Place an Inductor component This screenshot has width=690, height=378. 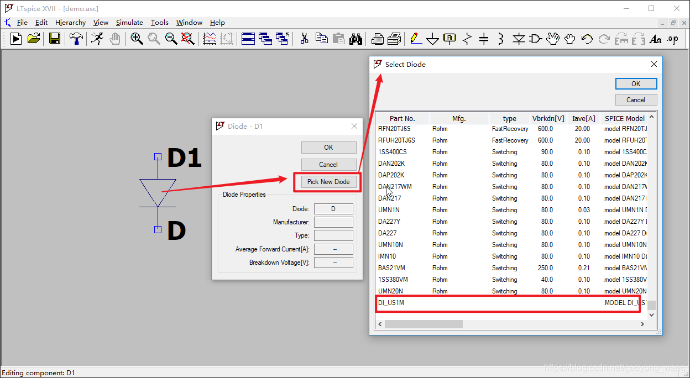pos(501,39)
